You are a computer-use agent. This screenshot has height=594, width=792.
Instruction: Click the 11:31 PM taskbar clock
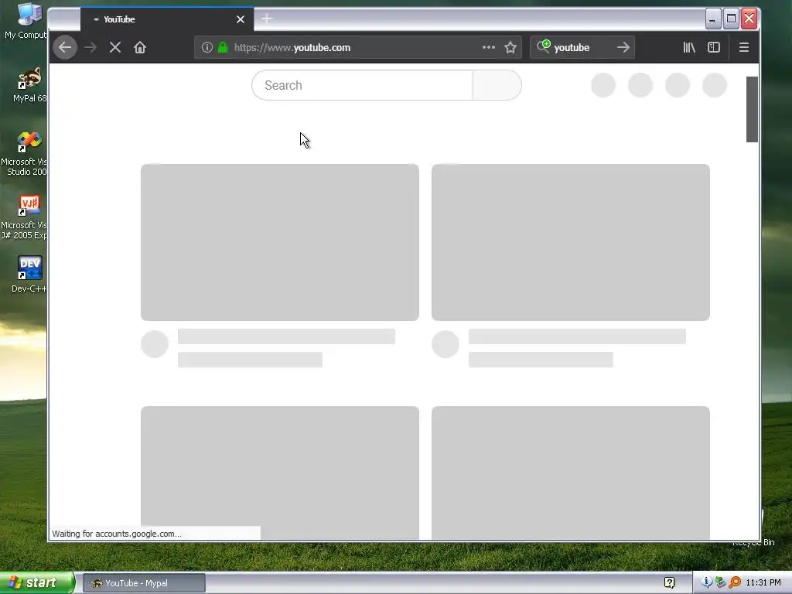coord(763,582)
